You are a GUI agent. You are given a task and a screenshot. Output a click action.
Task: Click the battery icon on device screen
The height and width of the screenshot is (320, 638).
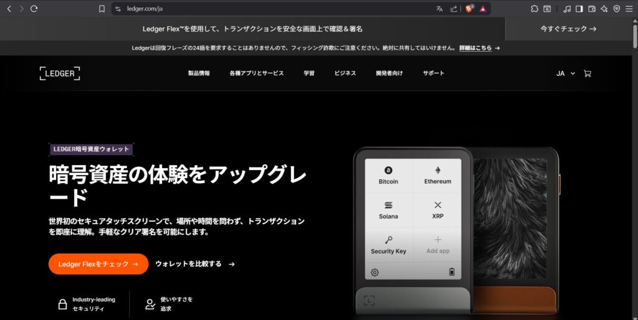click(x=452, y=272)
